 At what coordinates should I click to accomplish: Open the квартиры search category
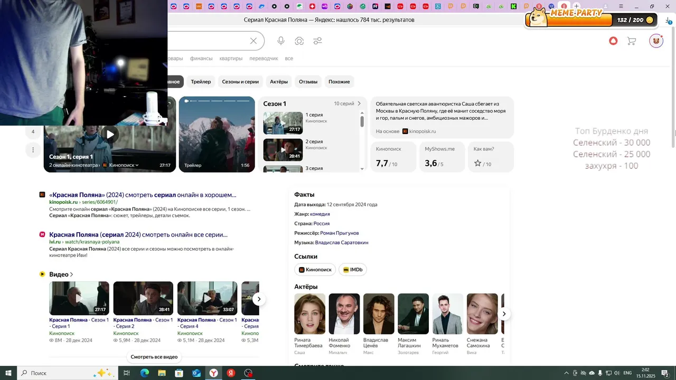[231, 59]
